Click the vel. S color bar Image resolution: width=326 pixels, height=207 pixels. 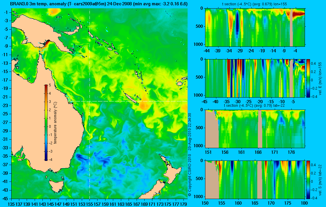point(308,179)
